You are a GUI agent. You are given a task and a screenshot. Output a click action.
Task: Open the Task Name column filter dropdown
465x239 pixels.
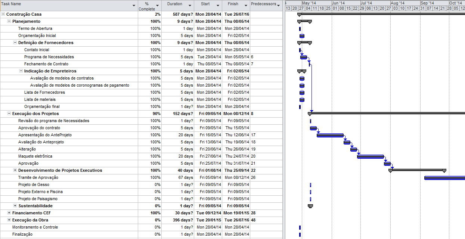[x=134, y=6]
